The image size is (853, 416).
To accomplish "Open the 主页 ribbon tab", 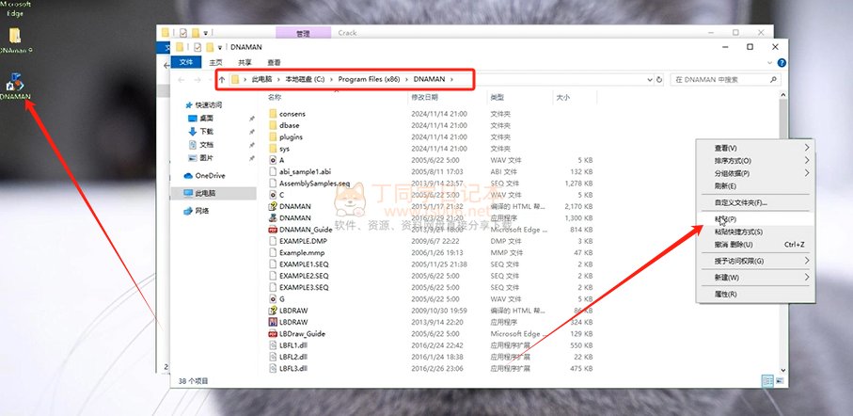I will pyautogui.click(x=216, y=63).
